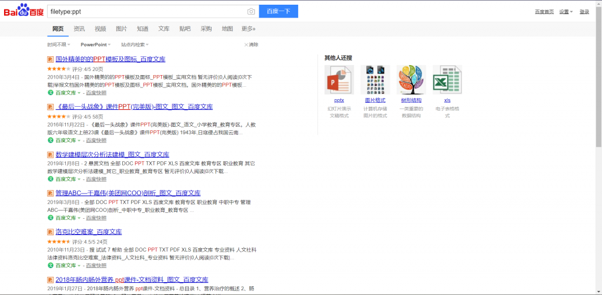
Task: Expand 百度文库 arrow under 洛克比空难案 result
Action: tap(79, 266)
